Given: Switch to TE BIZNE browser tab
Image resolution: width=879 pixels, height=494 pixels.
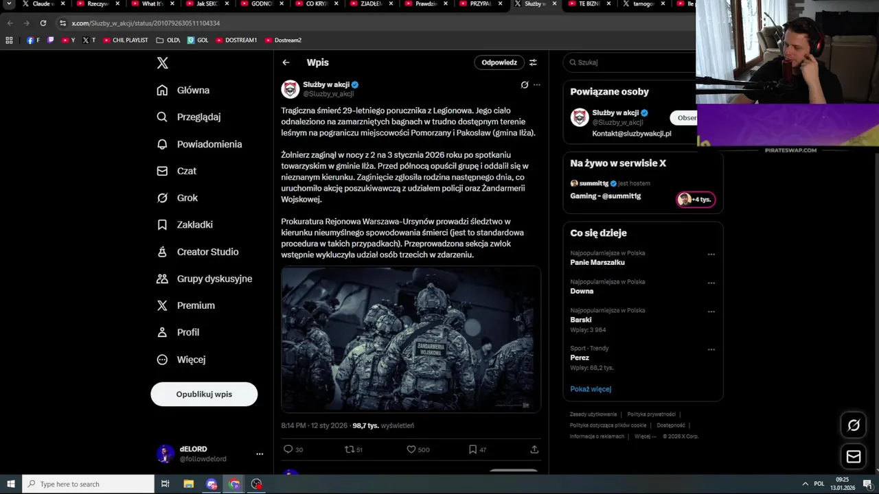Looking at the screenshot, I should coord(590,4).
